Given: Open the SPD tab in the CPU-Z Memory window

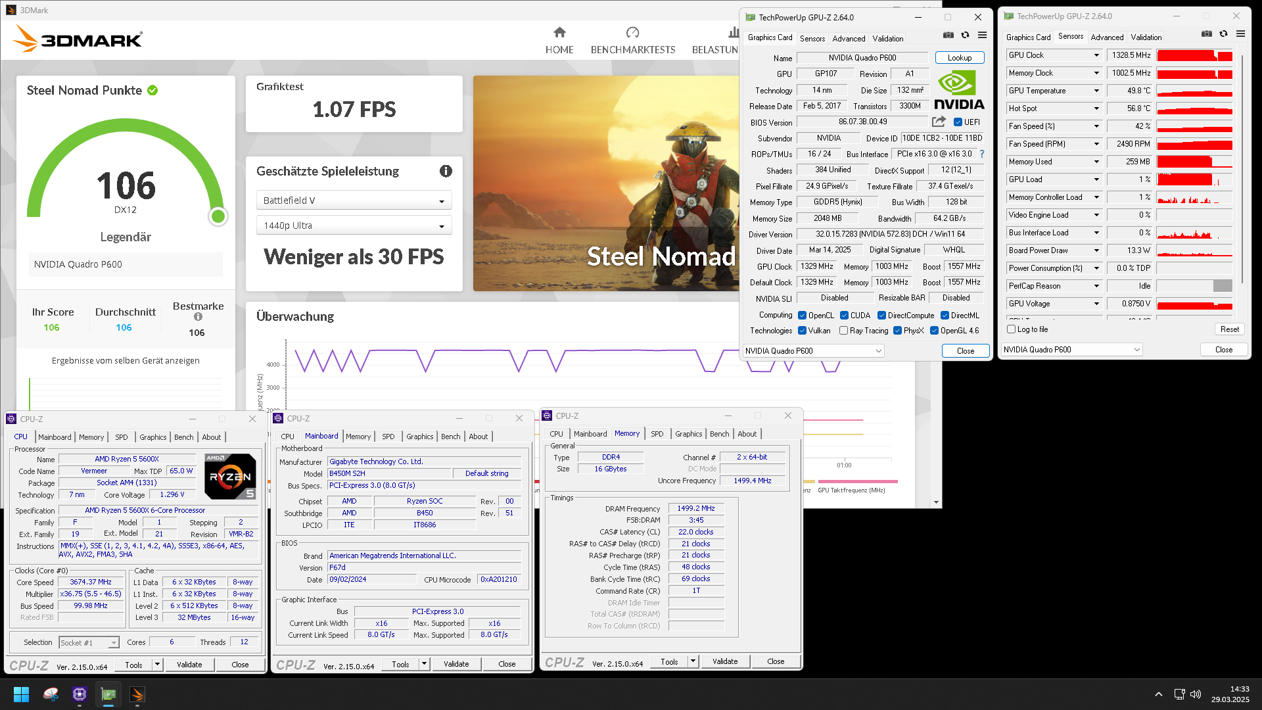Looking at the screenshot, I should (657, 434).
